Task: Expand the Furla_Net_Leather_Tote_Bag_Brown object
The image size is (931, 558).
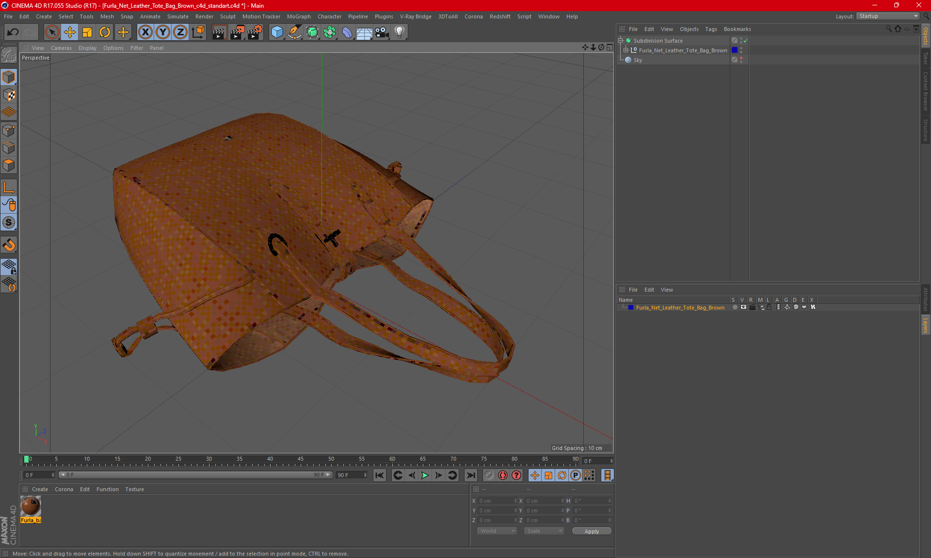Action: 626,50
